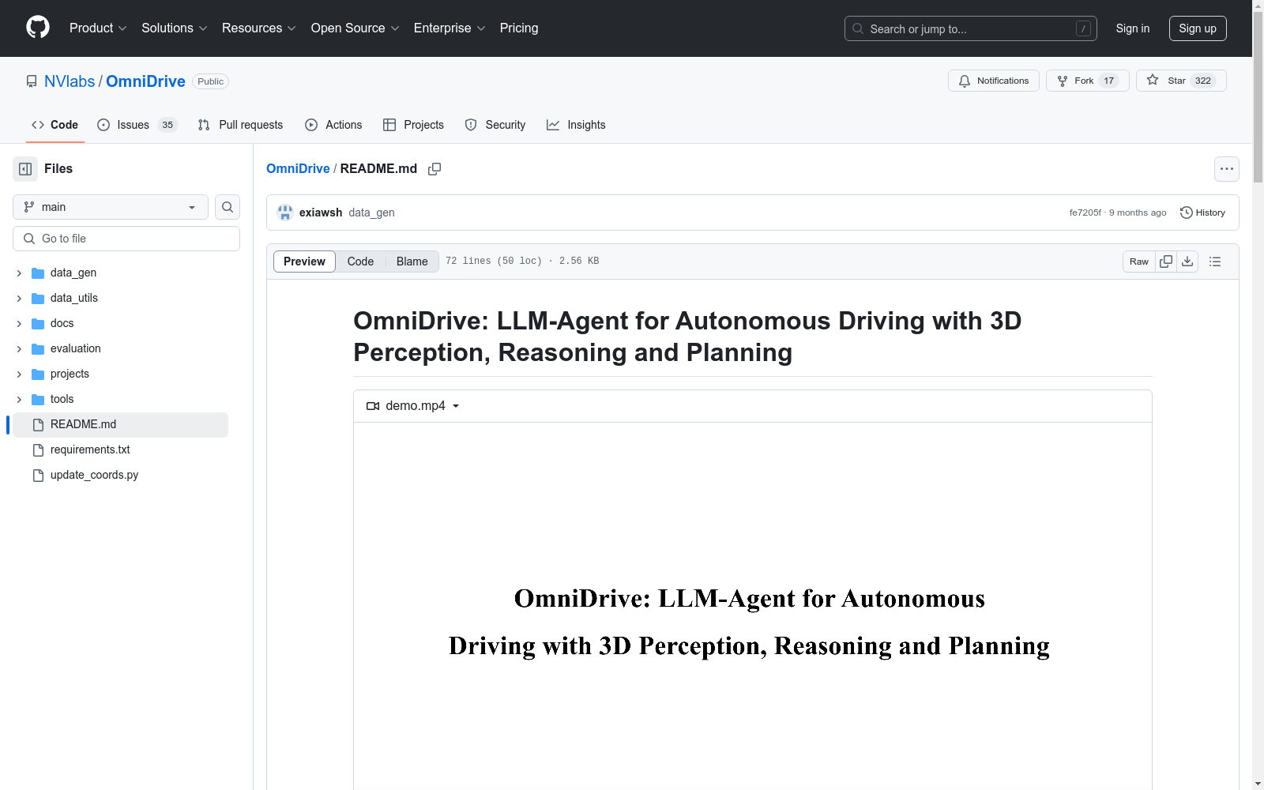1264x790 pixels.
Task: Copy the README.md file path
Action: [x=434, y=168]
